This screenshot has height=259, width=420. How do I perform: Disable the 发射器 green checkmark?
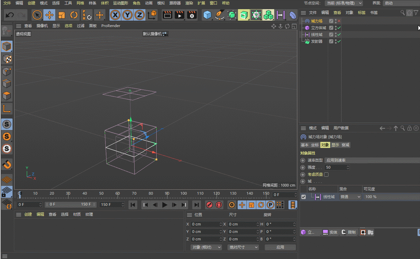tap(339, 41)
